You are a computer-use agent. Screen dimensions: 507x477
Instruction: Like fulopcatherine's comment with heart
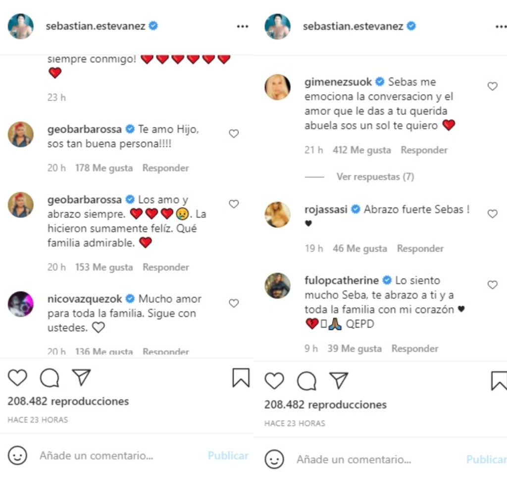(x=492, y=285)
